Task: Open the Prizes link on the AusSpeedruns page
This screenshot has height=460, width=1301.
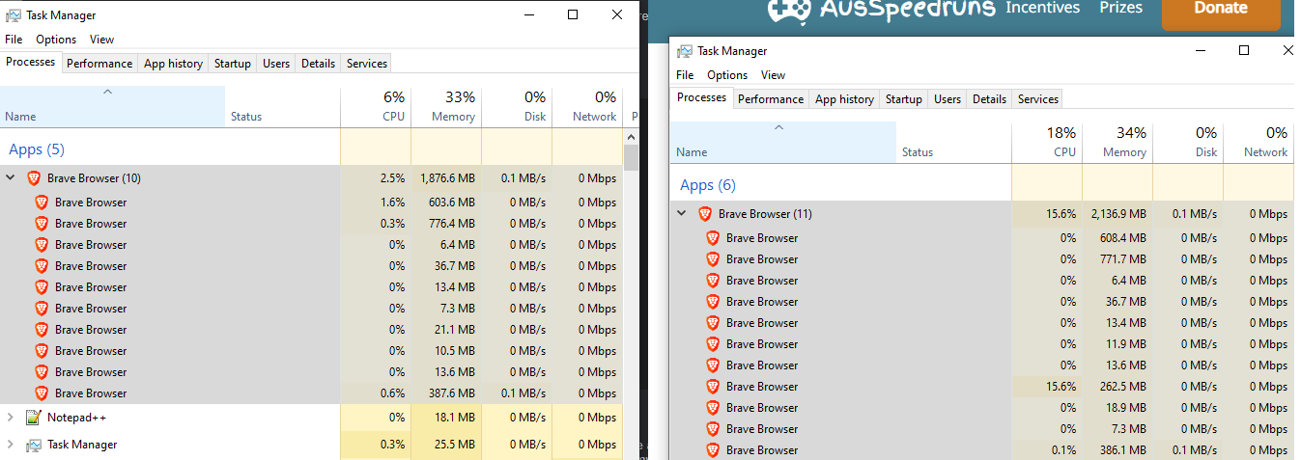Action: click(x=1120, y=8)
